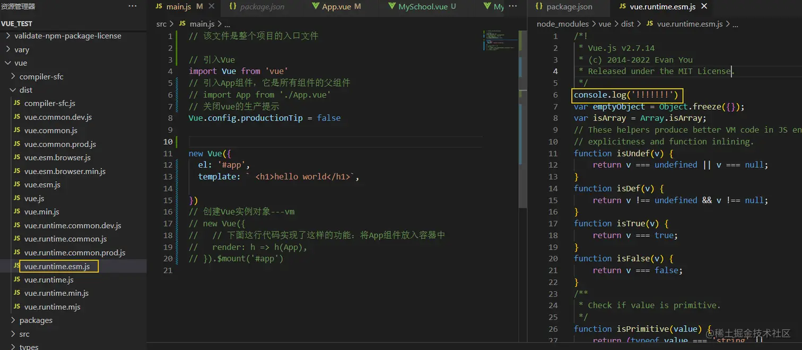The width and height of the screenshot is (802, 350).
Task: Click JS icon on main.js tab
Action: coord(159,6)
